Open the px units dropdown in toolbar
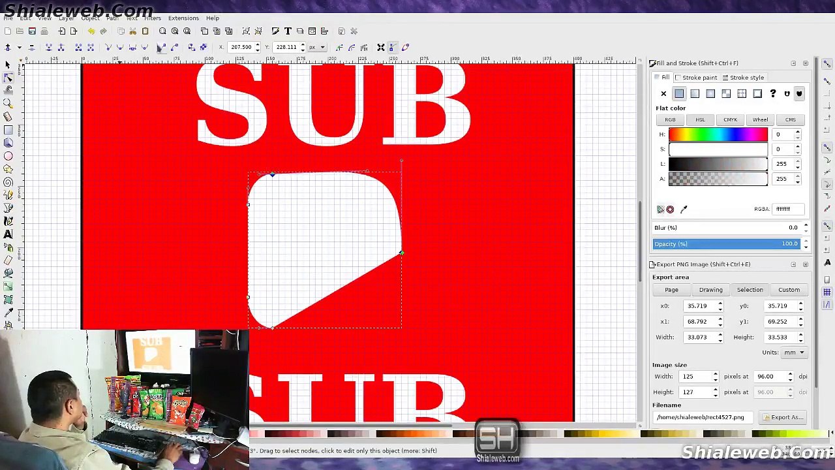 (x=316, y=47)
